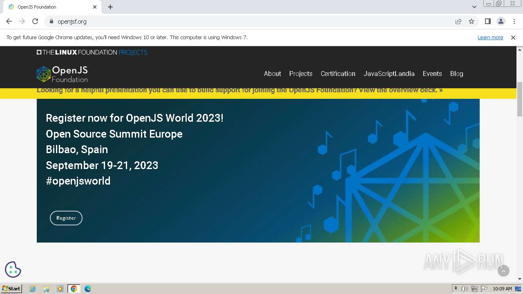Share this page from the address bar

click(458, 21)
